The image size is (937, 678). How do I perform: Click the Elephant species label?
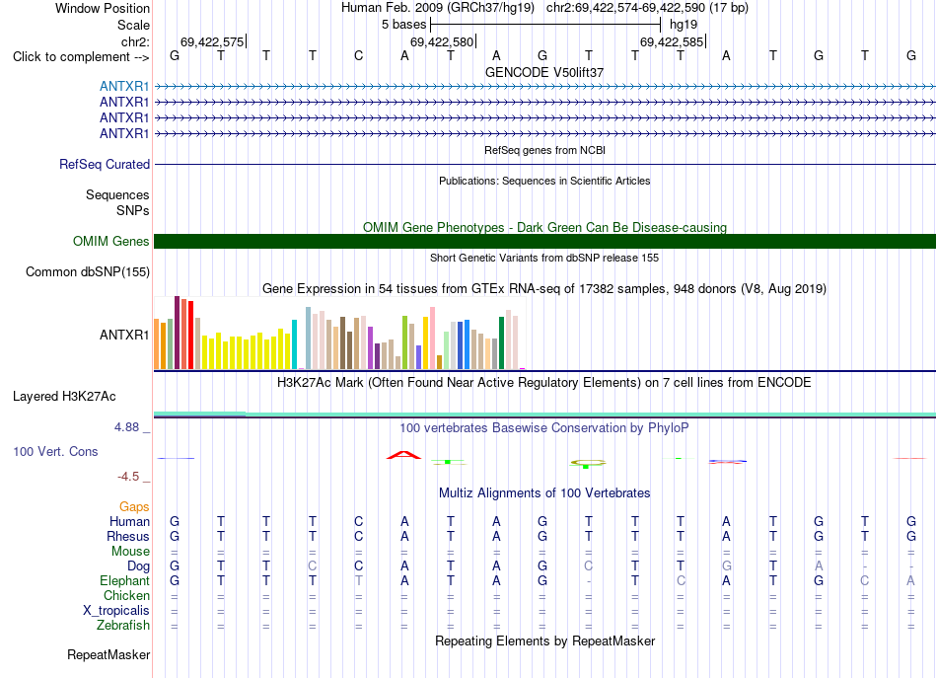click(x=125, y=580)
